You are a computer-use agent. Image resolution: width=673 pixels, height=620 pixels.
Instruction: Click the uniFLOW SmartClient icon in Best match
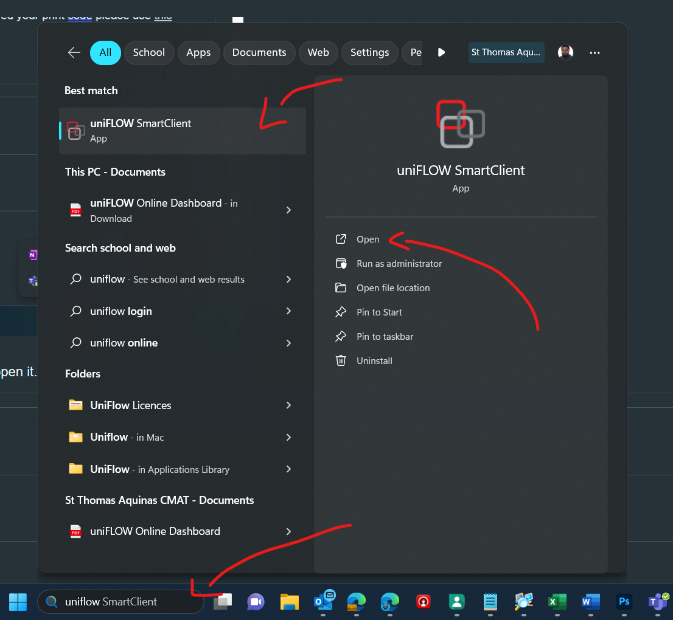[x=75, y=131]
